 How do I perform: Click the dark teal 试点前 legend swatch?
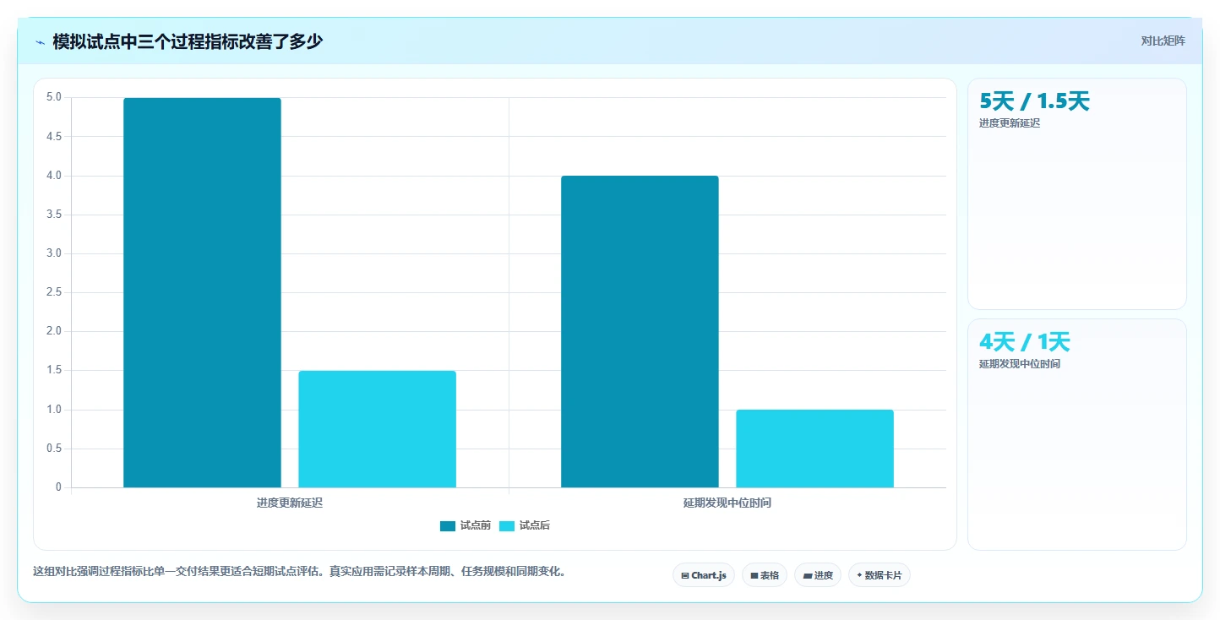pos(448,526)
